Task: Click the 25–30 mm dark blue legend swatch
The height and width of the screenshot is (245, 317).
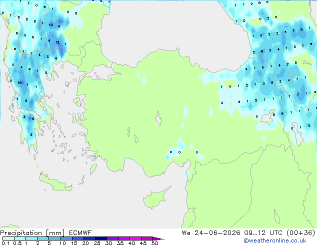Action: pos(101,238)
